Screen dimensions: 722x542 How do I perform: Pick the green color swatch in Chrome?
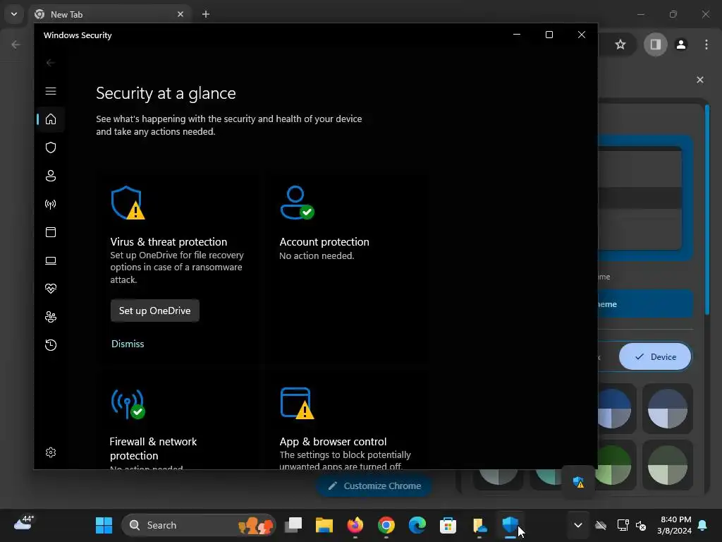click(x=615, y=465)
